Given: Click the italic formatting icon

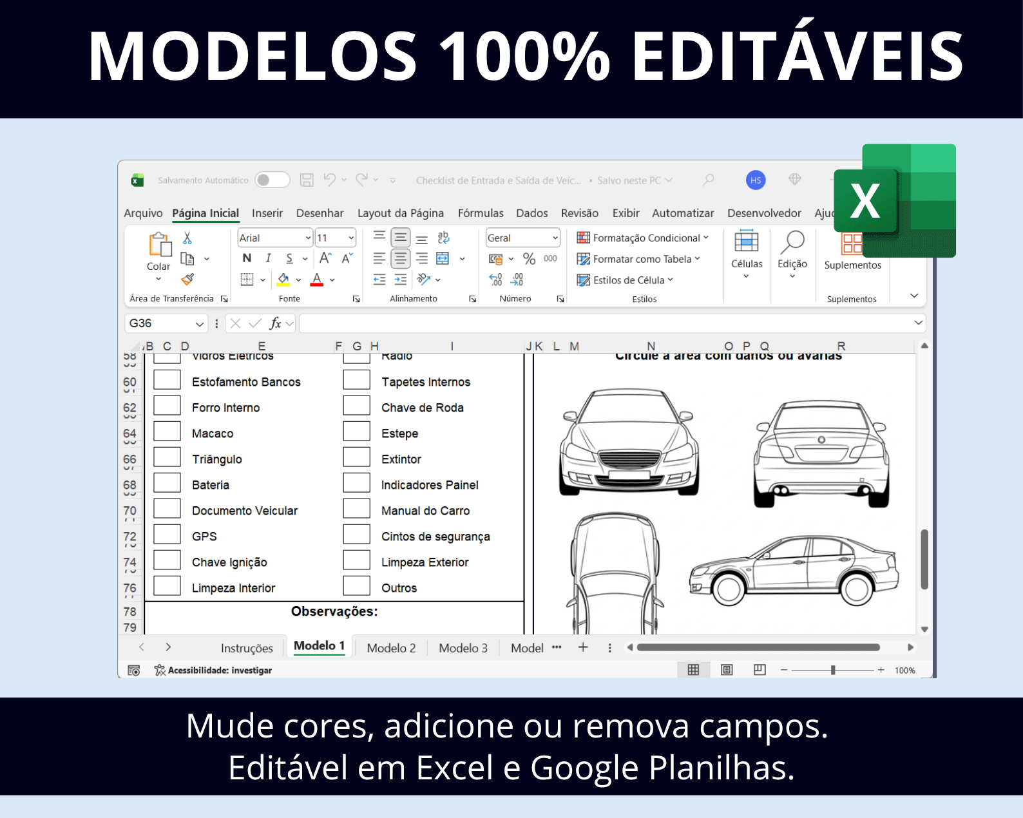Looking at the screenshot, I should click(x=268, y=258).
